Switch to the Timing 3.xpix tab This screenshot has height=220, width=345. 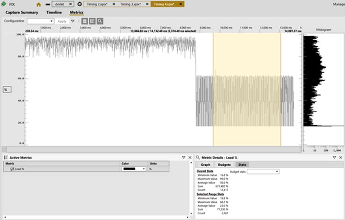(x=130, y=4)
